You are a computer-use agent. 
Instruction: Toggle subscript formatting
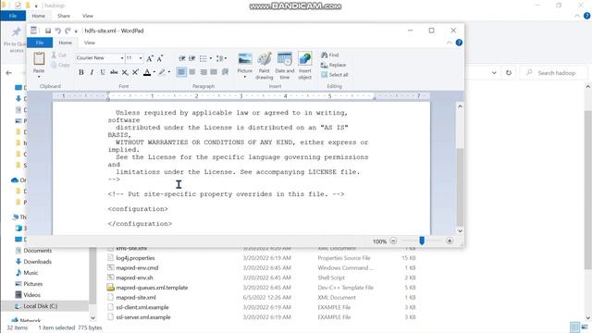point(125,72)
